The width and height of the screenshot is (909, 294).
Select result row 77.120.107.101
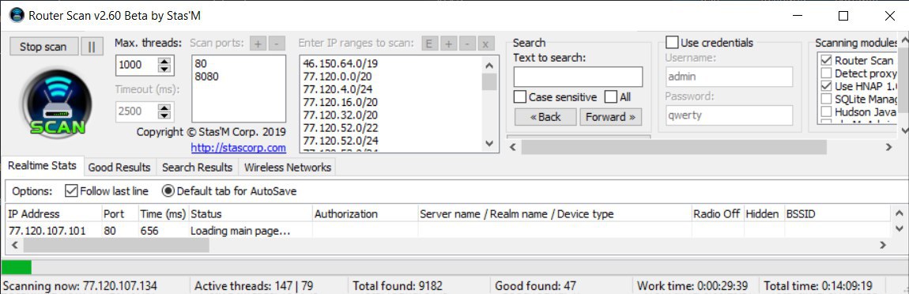pyautogui.click(x=447, y=231)
